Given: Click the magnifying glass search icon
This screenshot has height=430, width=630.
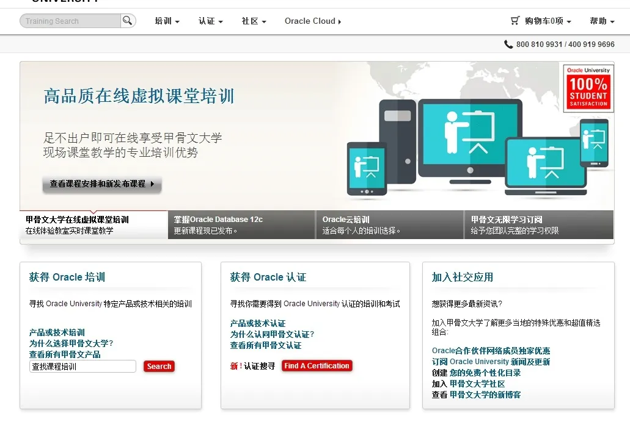Looking at the screenshot, I should (127, 21).
